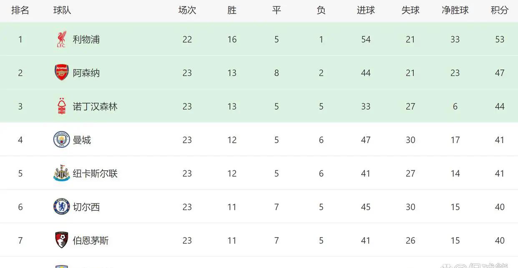This screenshot has width=518, height=268.
Task: Select the 曼城 team name
Action: 82,139
